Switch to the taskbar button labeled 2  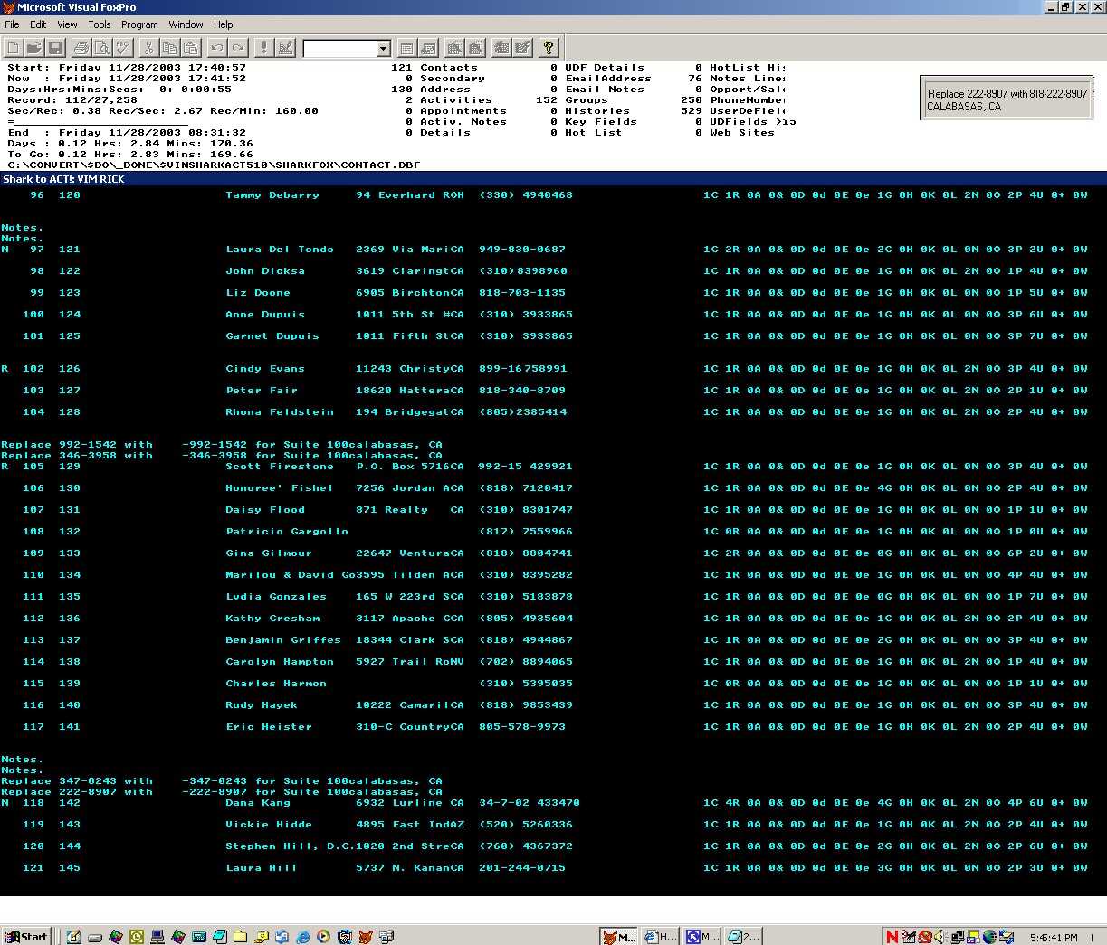coord(744,937)
